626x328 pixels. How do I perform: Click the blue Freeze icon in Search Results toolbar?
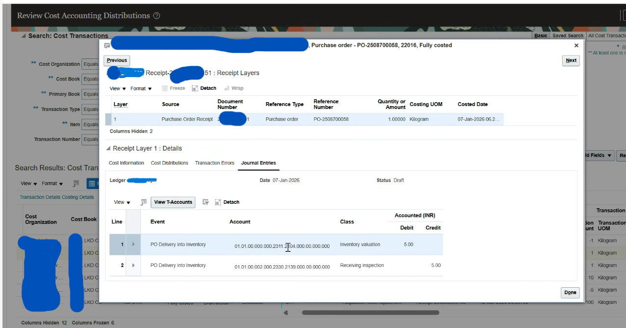click(92, 183)
